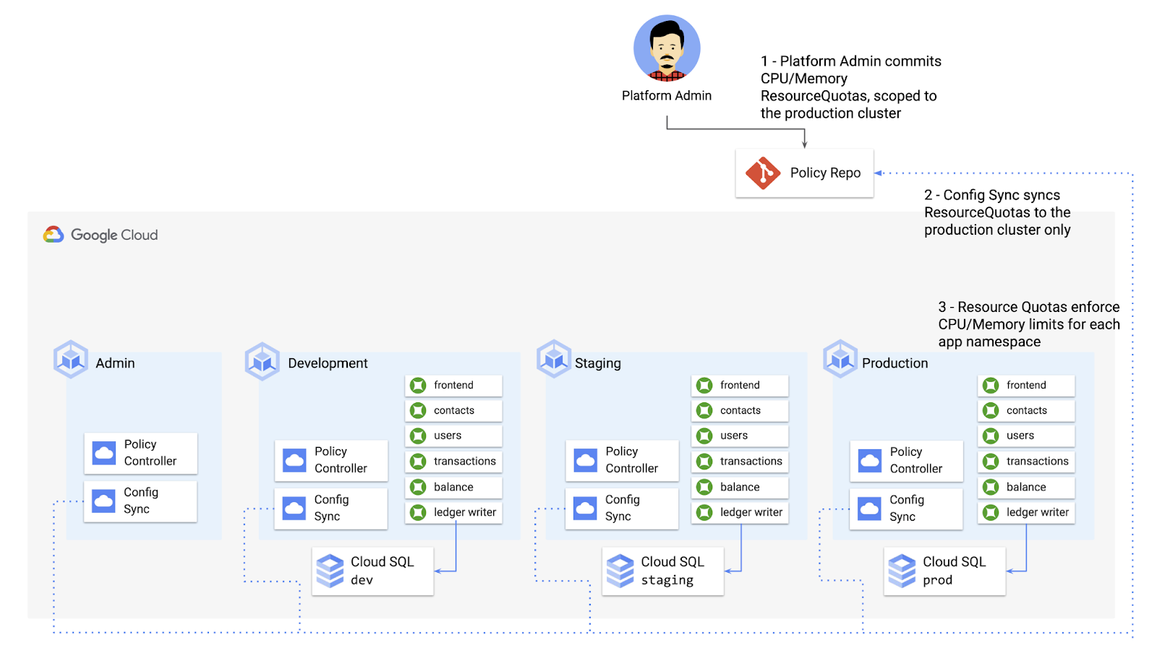Click the Cloud SQL dev database icon

[330, 571]
